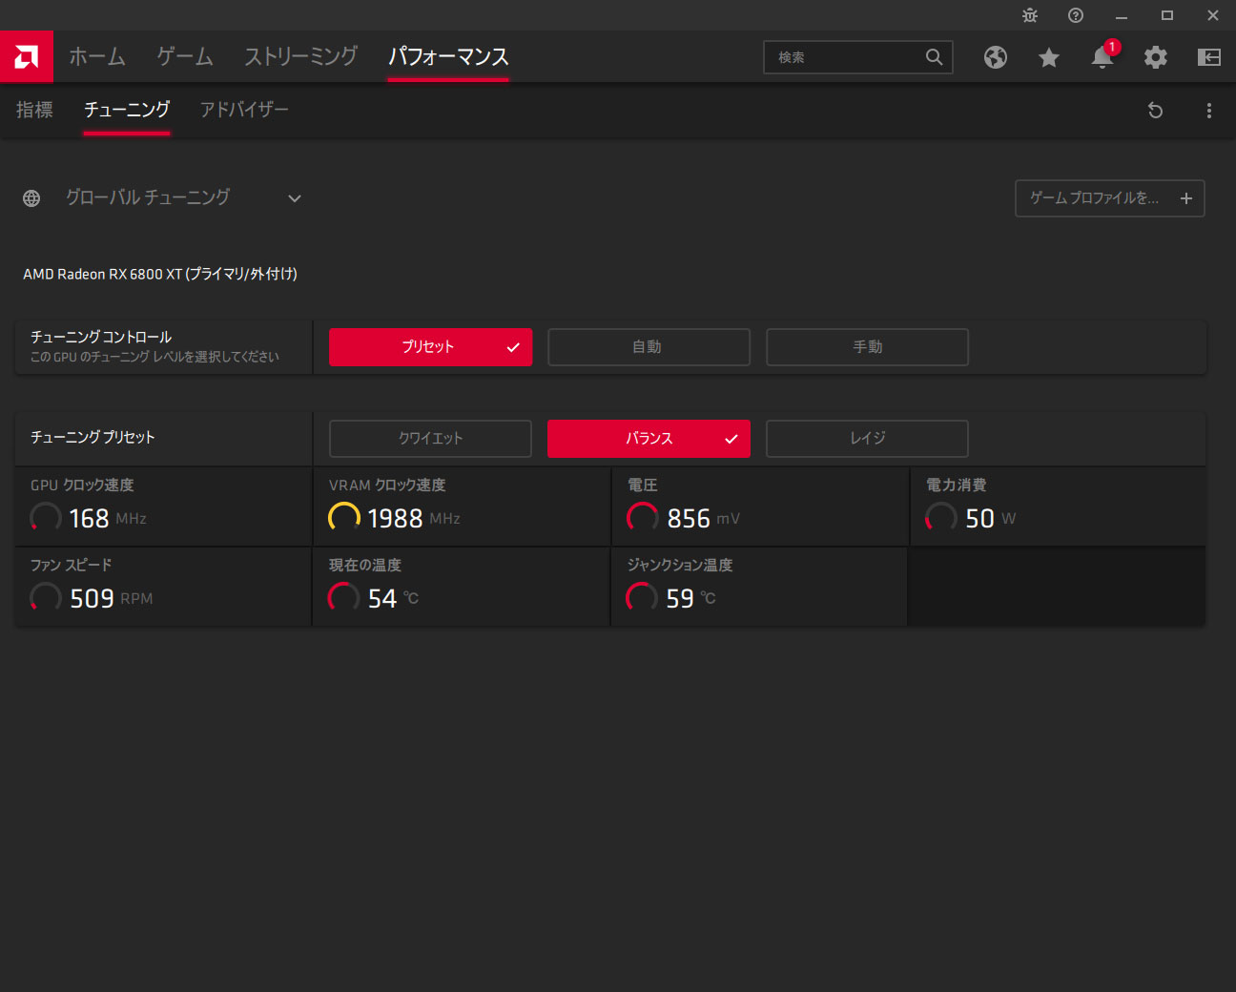
Task: Click the 検索 search field
Action: (x=858, y=57)
